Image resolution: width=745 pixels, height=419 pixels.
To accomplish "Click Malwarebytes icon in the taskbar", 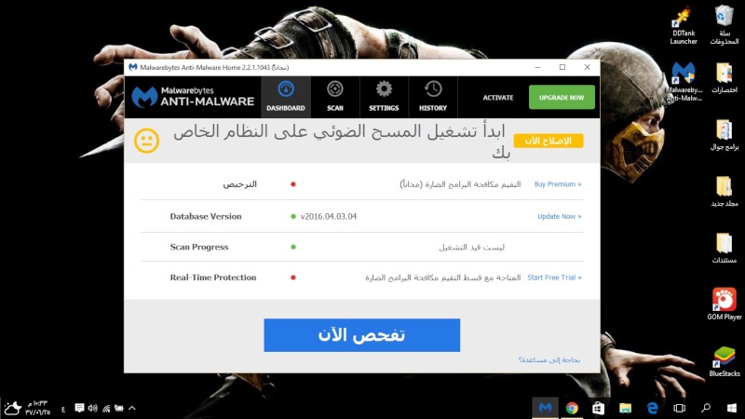I will (x=545, y=408).
